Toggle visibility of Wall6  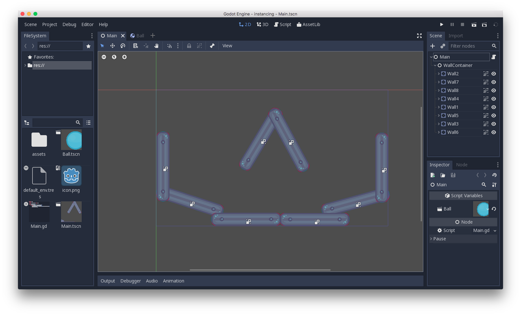point(494,132)
